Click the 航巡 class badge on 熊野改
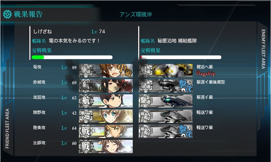The width and height of the screenshot is (271, 162). pos(86,116)
